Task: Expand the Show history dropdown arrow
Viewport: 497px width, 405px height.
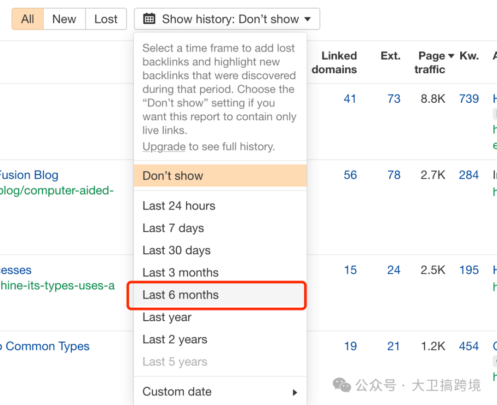Action: [308, 19]
